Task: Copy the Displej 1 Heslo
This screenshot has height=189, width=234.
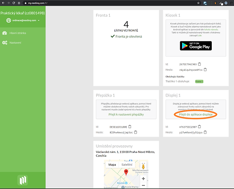Action: [205, 132]
